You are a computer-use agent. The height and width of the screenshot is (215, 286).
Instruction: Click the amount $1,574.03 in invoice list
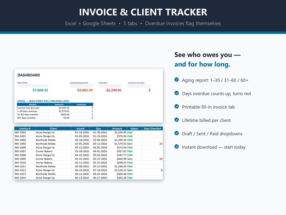pos(120,144)
